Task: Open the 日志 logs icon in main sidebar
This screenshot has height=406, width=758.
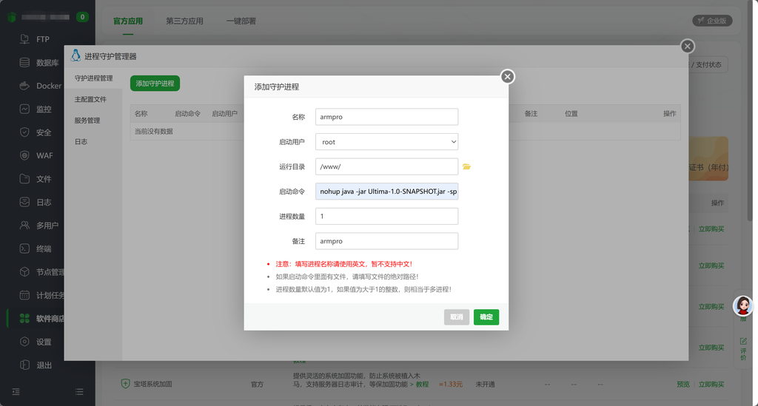Action: coord(24,202)
